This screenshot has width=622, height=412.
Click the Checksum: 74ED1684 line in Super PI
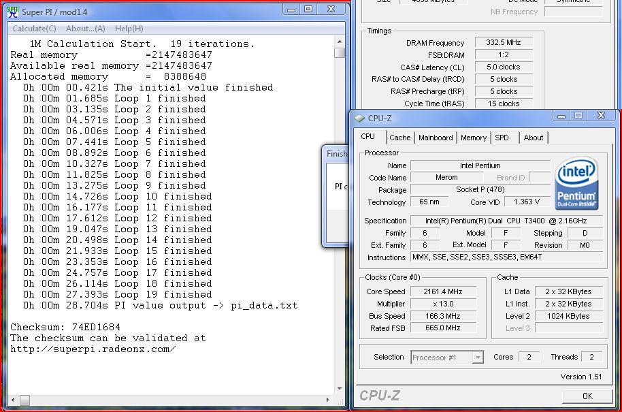coord(65,328)
